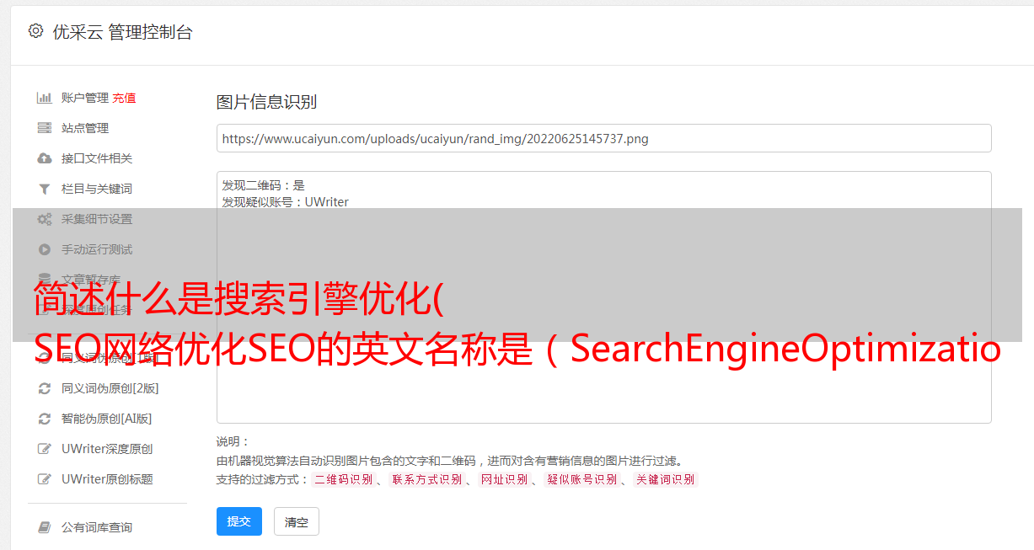
Task: Open 手动运行测试 via its play icon
Action: click(x=45, y=249)
